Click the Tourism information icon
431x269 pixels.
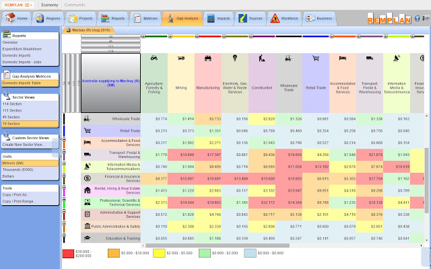pos(242,18)
